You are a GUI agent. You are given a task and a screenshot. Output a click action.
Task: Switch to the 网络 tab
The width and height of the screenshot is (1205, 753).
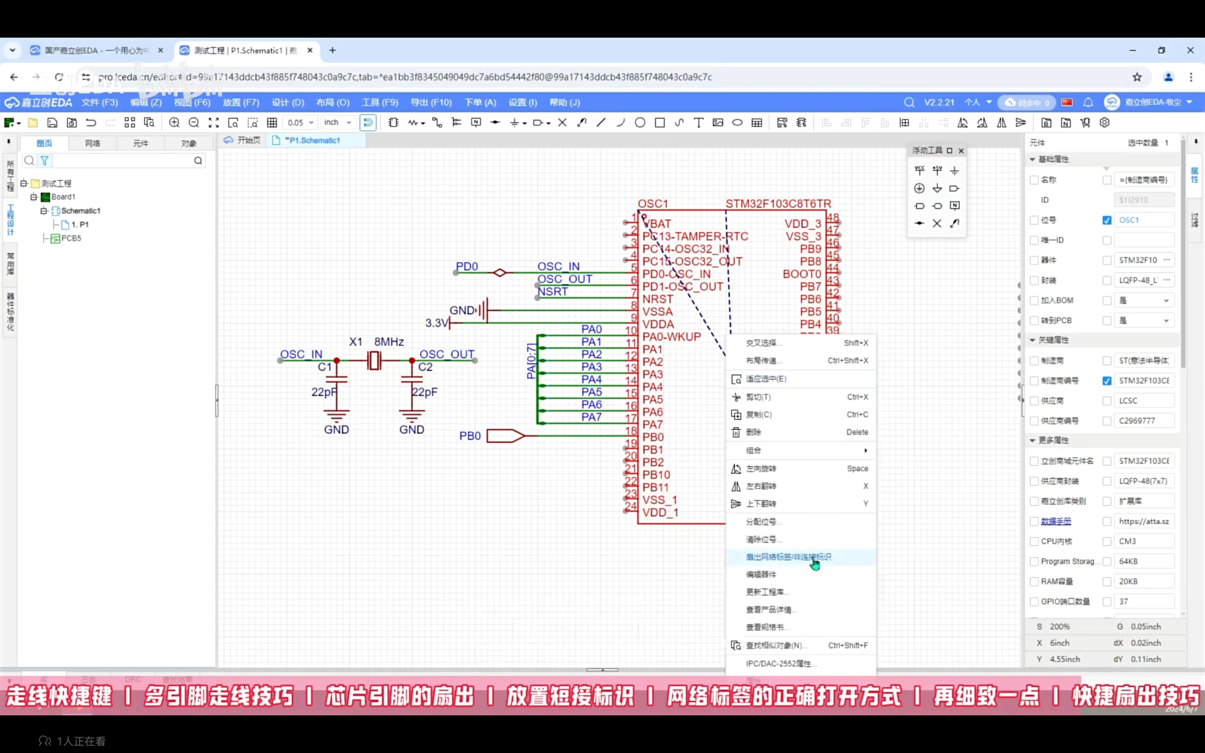92,144
